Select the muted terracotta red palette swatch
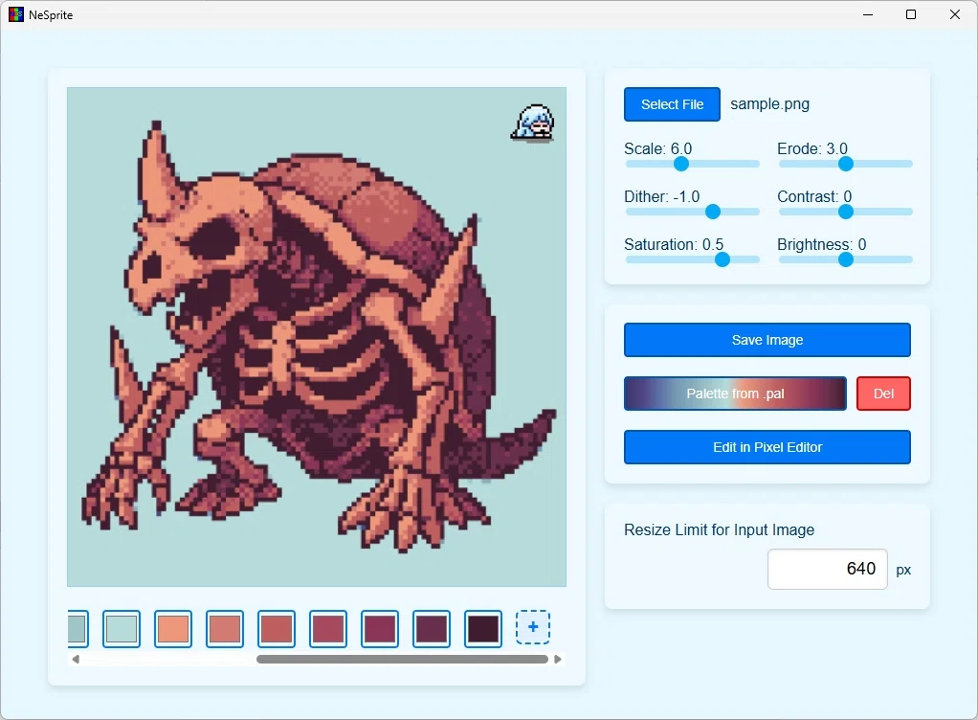The width and height of the screenshot is (978, 720). pyautogui.click(x=277, y=628)
